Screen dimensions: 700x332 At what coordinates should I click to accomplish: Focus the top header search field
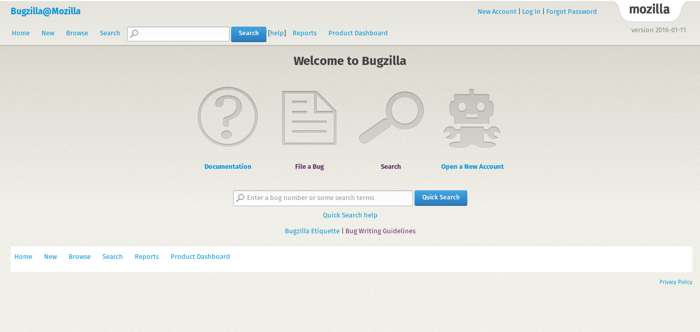click(x=178, y=34)
